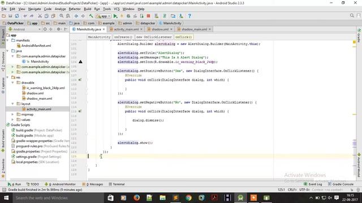Click the Save All toolbar icon
Image resolution: width=362 pixels, height=203 pixels.
[x=10, y=16]
